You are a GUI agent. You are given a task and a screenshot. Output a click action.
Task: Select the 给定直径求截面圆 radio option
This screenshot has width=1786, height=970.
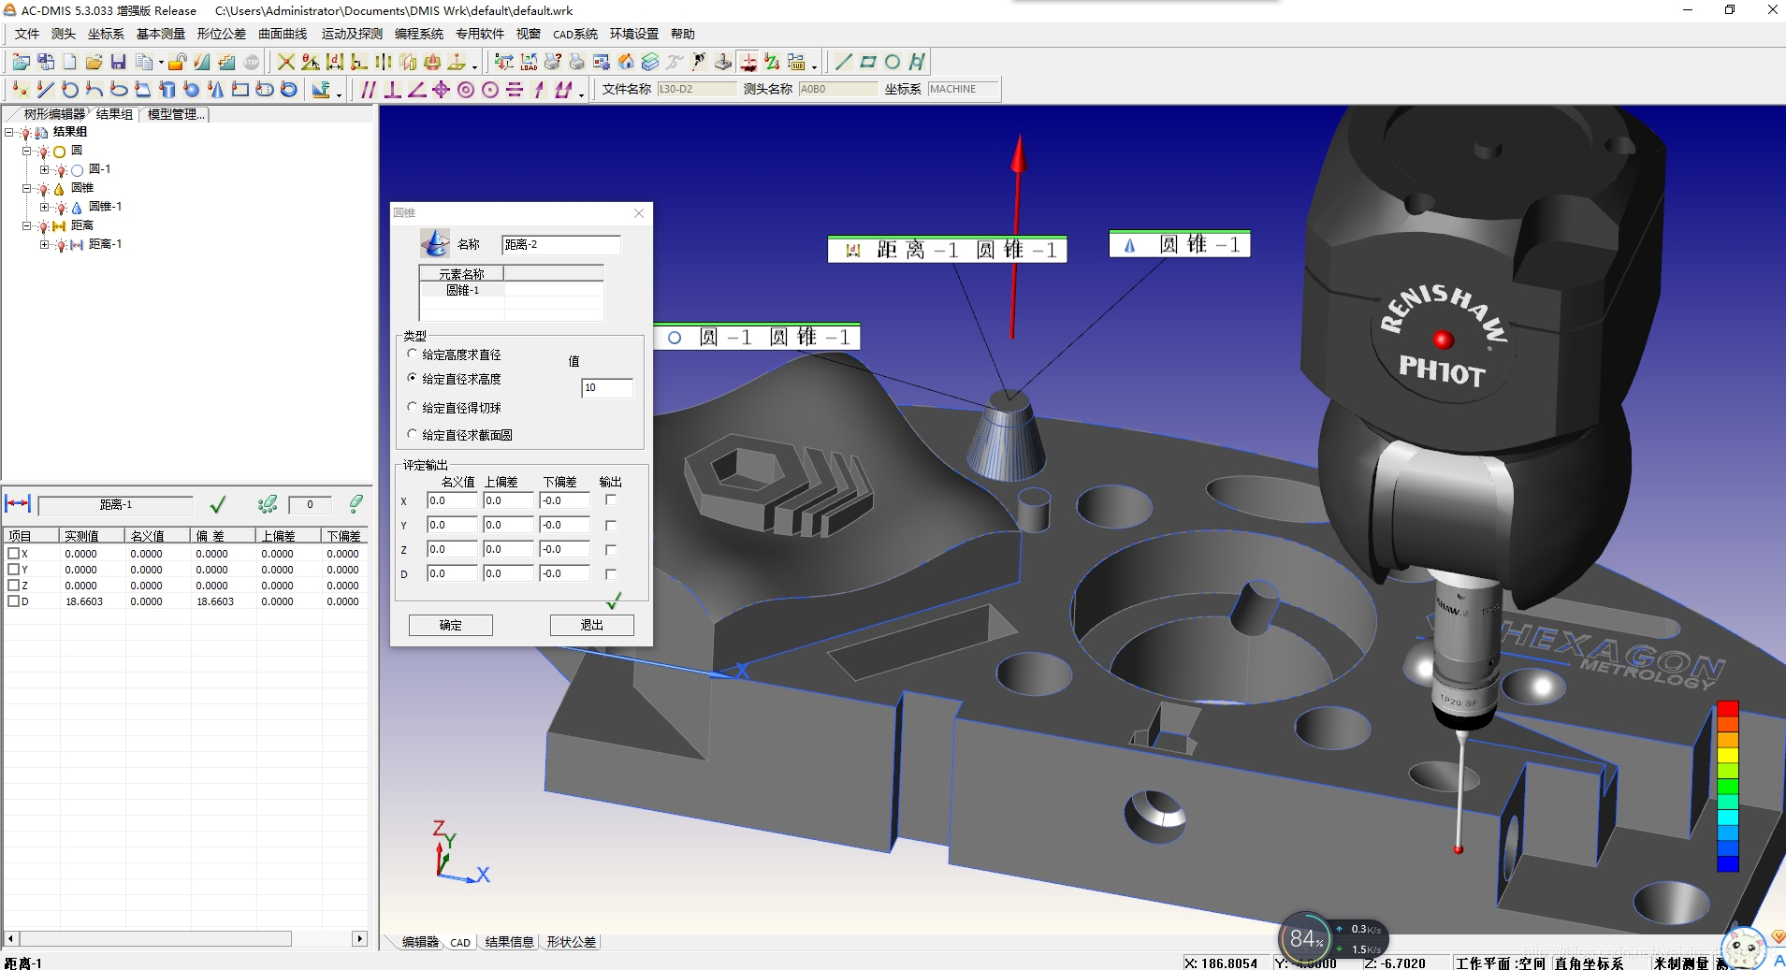click(x=412, y=434)
